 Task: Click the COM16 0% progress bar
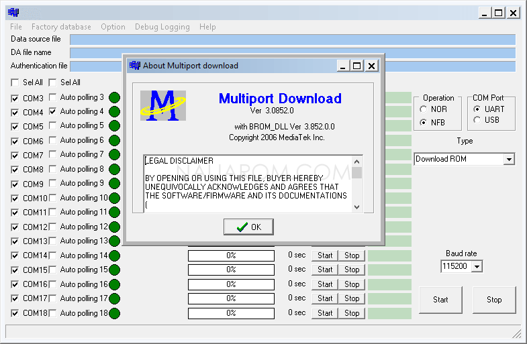[231, 284]
